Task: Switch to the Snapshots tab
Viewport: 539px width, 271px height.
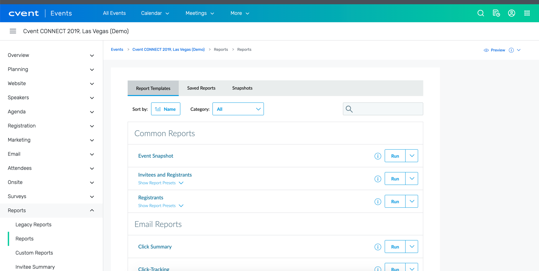Action: 242,88
